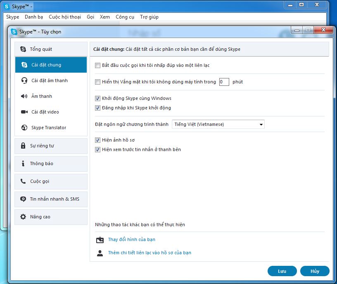
Task: Click the phone icon for Cuộc gọi
Action: (23, 181)
